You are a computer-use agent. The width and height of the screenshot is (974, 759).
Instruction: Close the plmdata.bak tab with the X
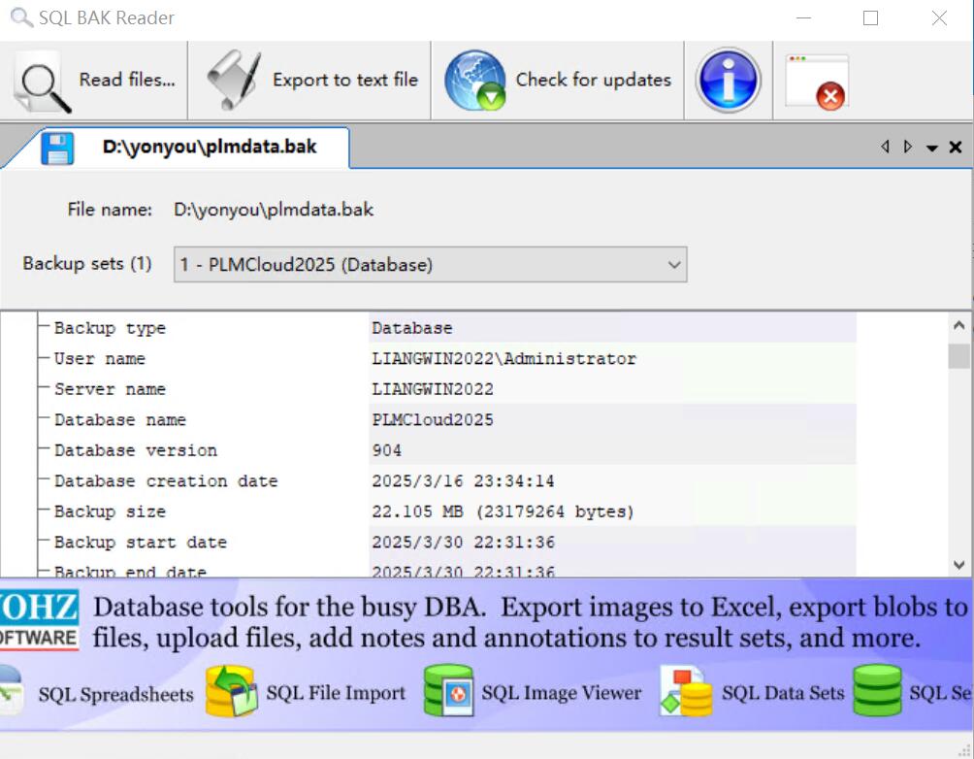[956, 147]
